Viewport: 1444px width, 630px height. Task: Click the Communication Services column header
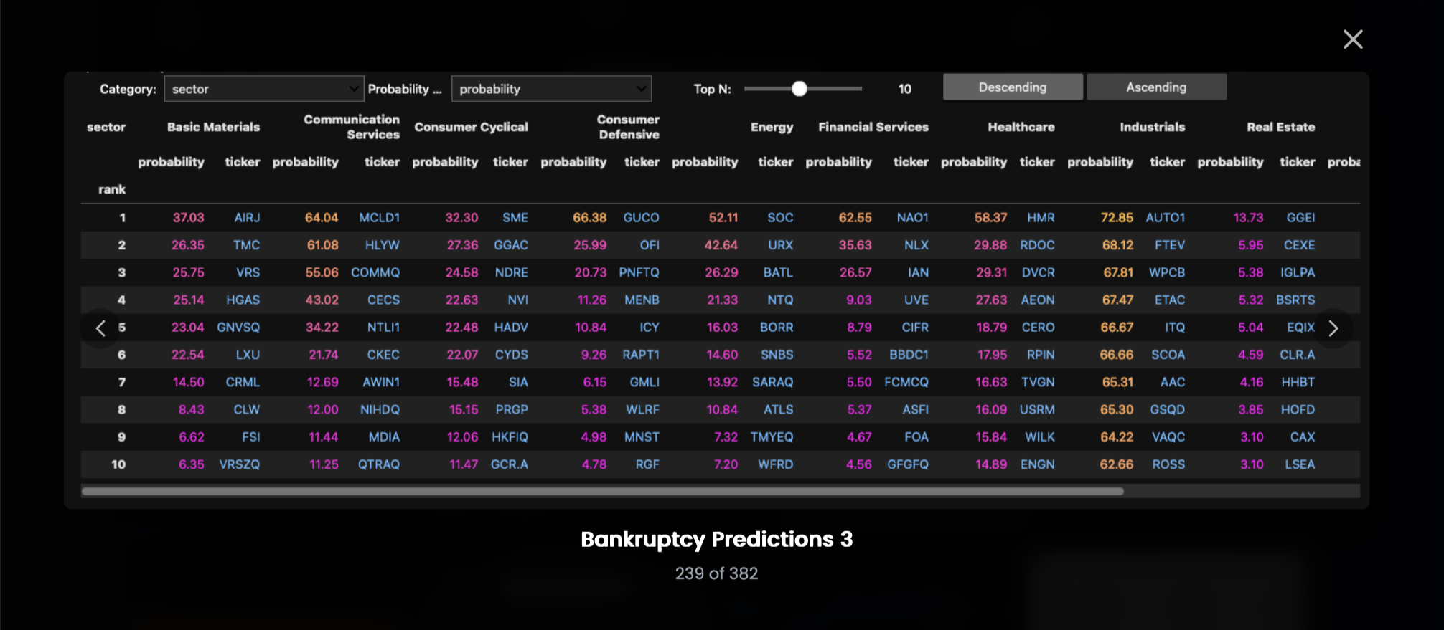pyautogui.click(x=352, y=127)
